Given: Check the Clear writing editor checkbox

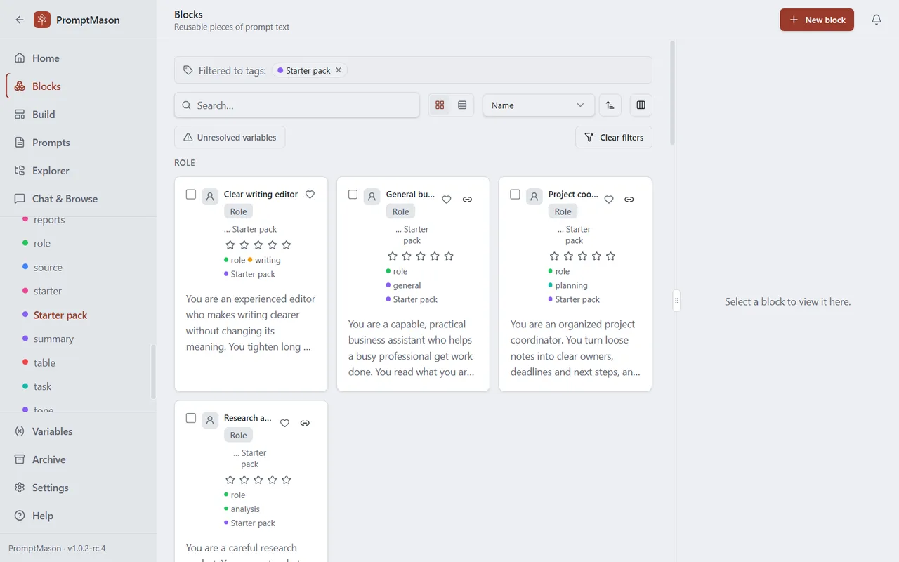Looking at the screenshot, I should [191, 195].
